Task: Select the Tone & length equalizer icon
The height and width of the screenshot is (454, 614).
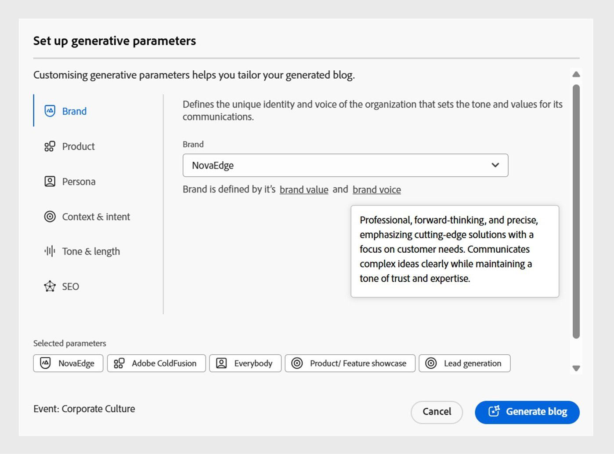Action: point(50,251)
